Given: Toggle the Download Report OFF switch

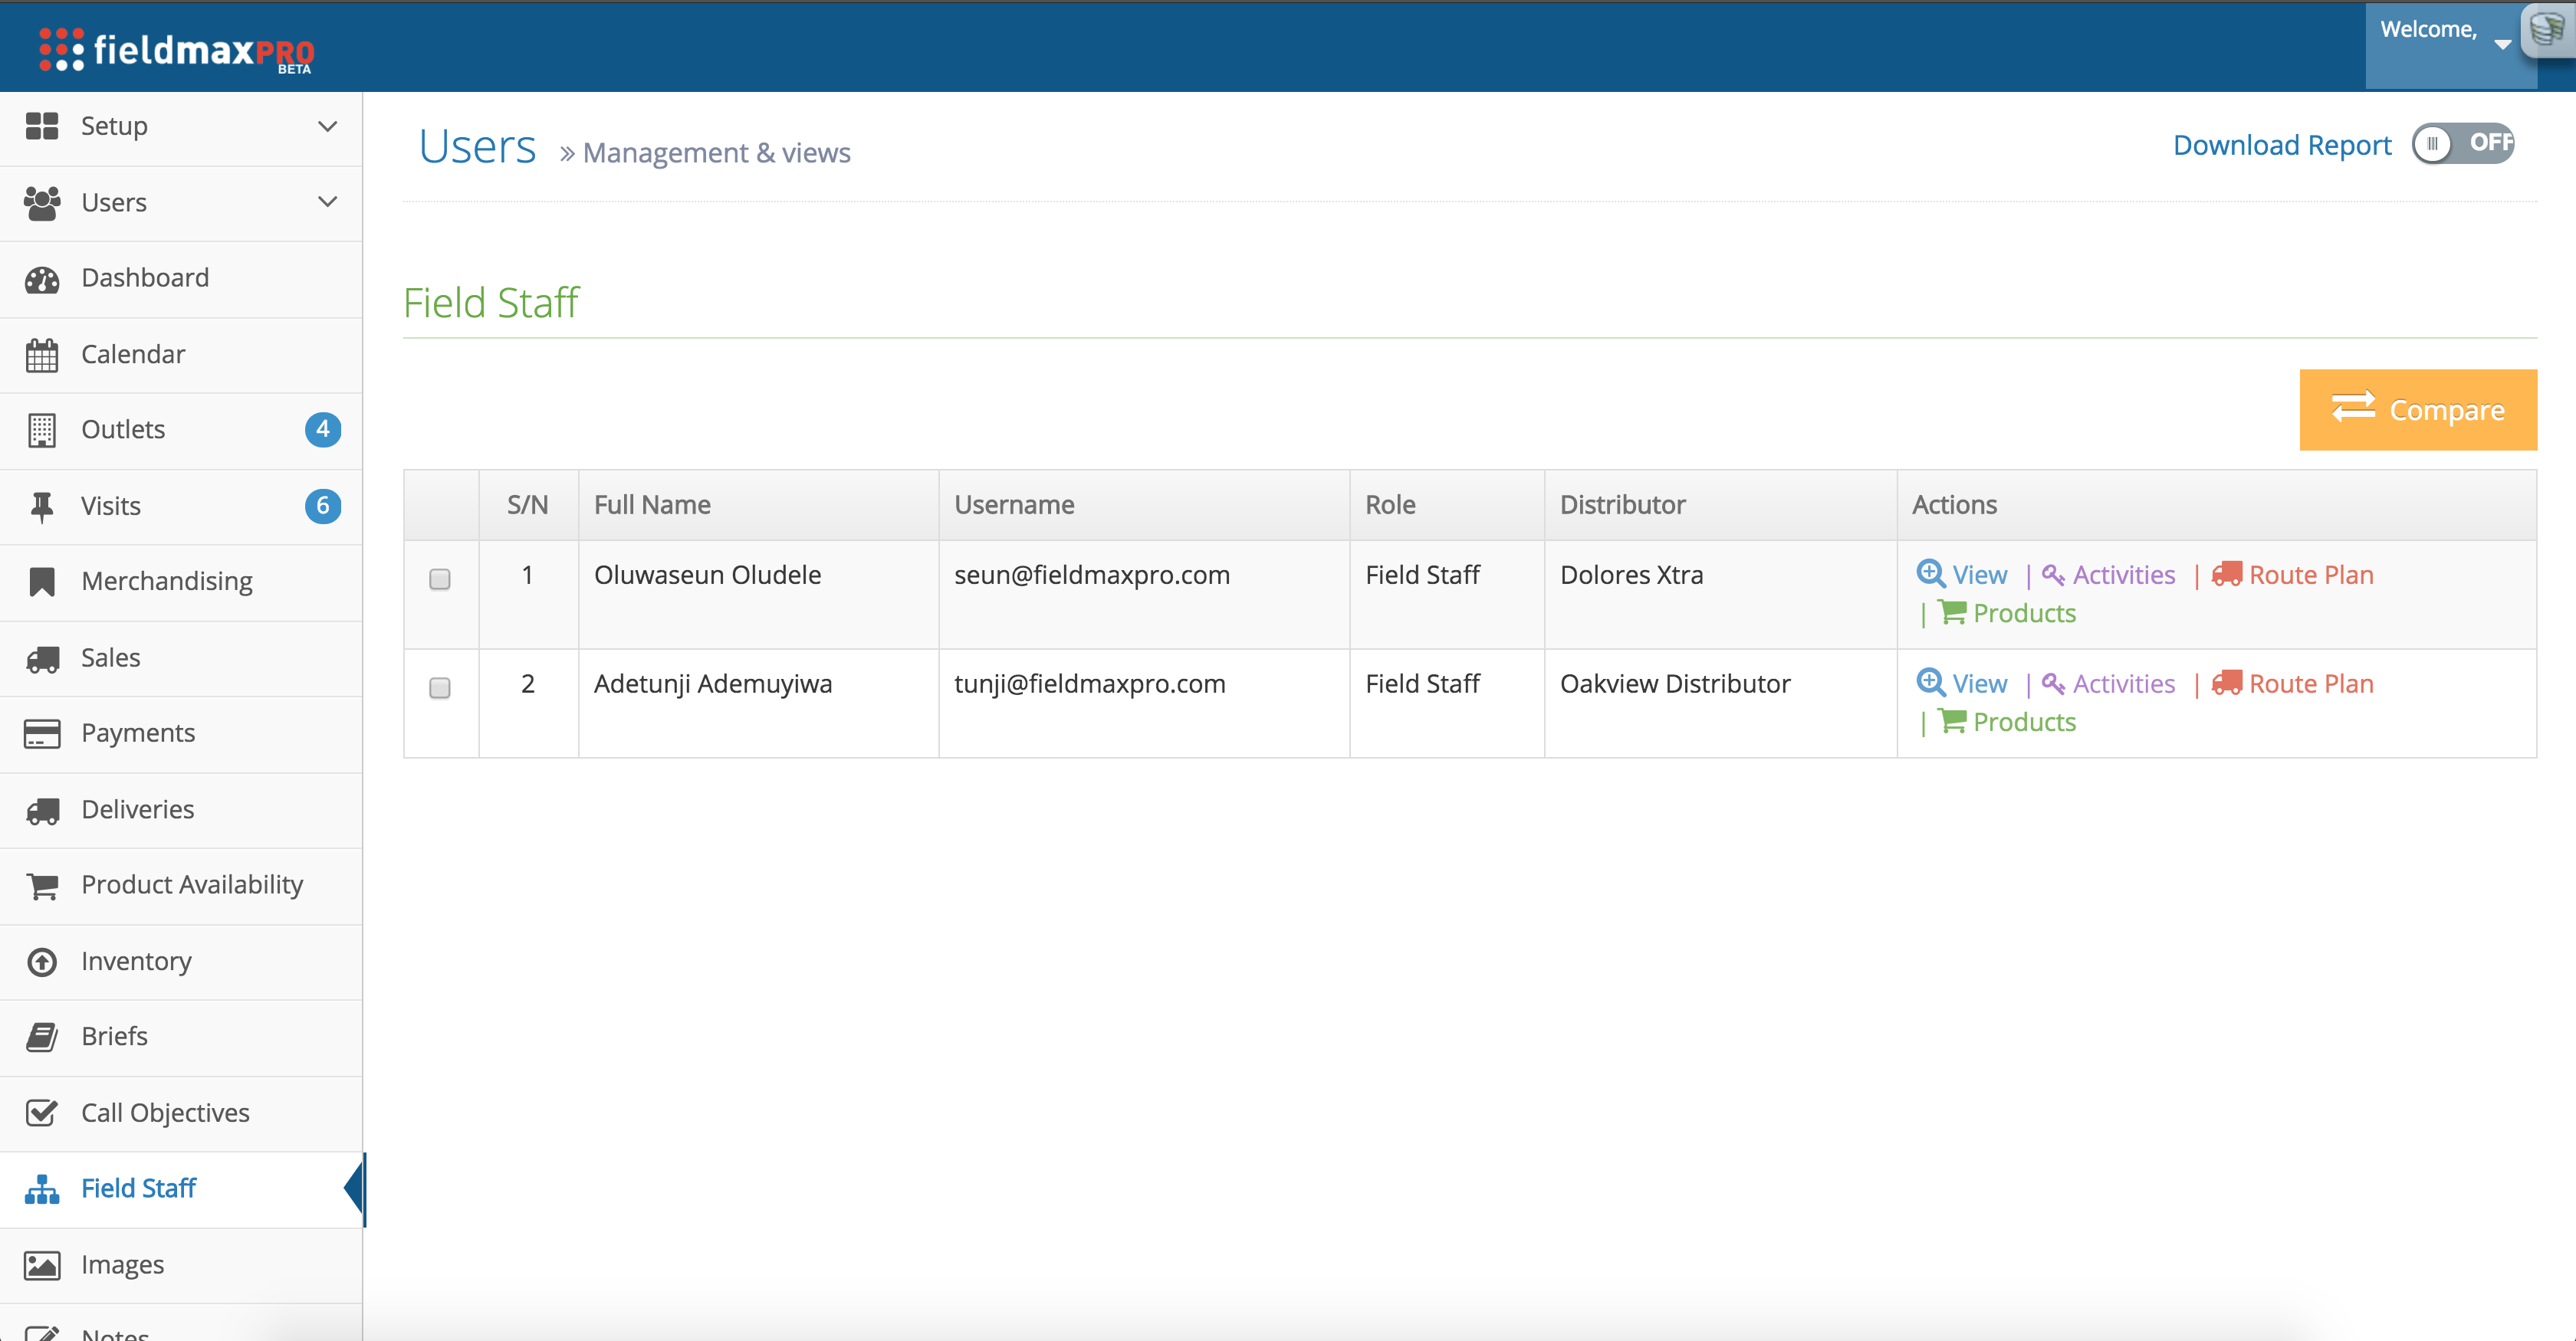Looking at the screenshot, I should [2462, 143].
